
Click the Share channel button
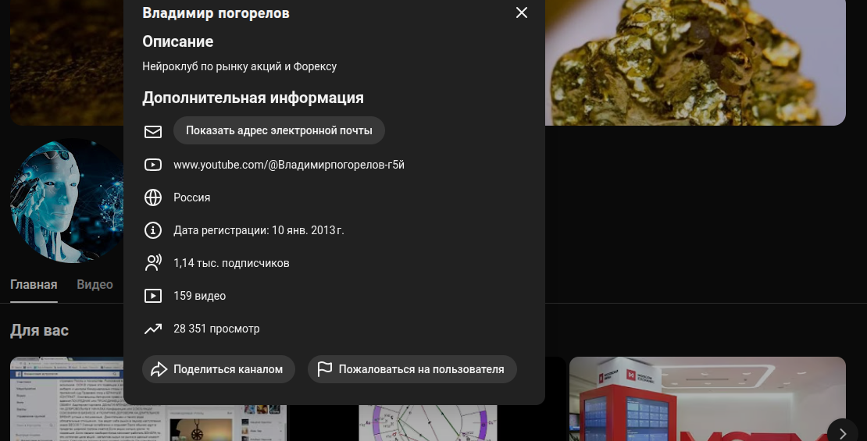219,369
